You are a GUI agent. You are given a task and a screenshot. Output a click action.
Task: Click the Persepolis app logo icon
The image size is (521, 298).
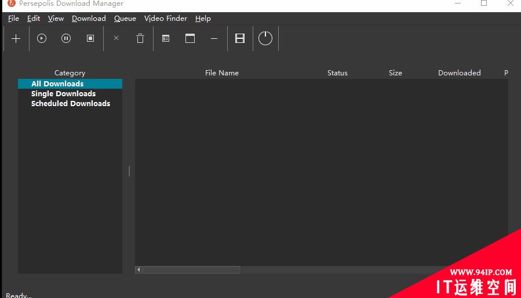(12, 3)
